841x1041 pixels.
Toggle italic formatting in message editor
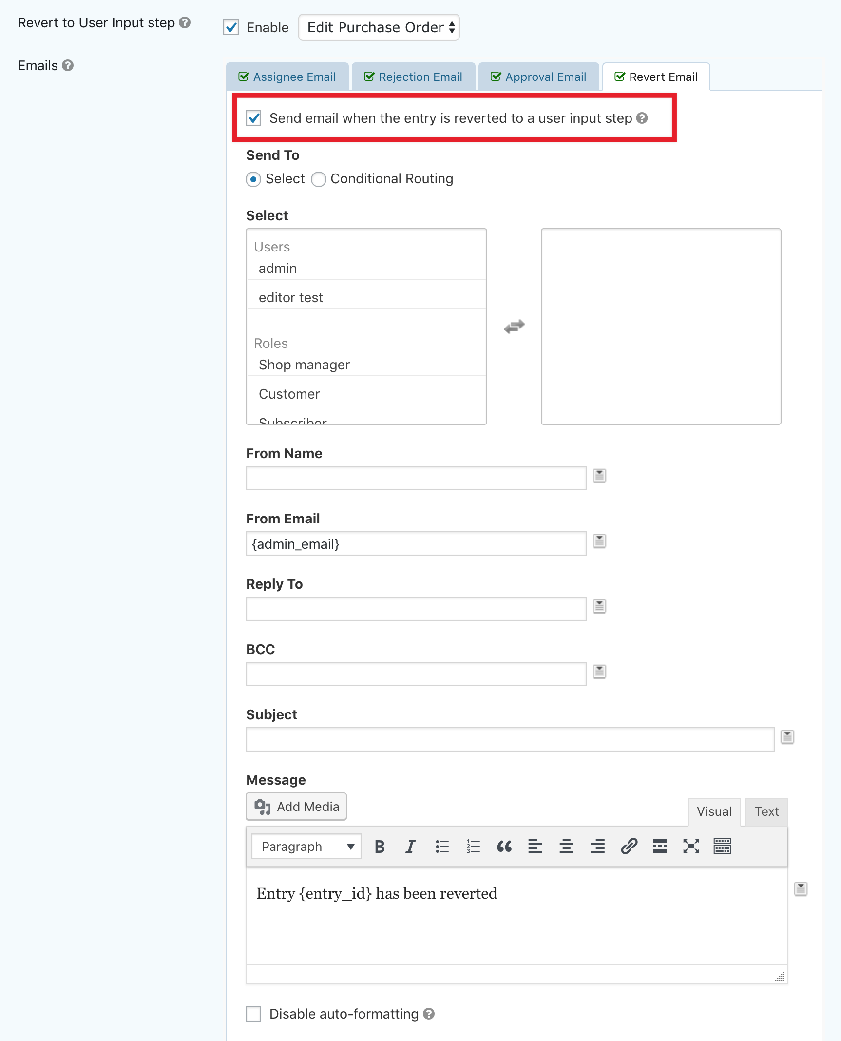click(410, 847)
